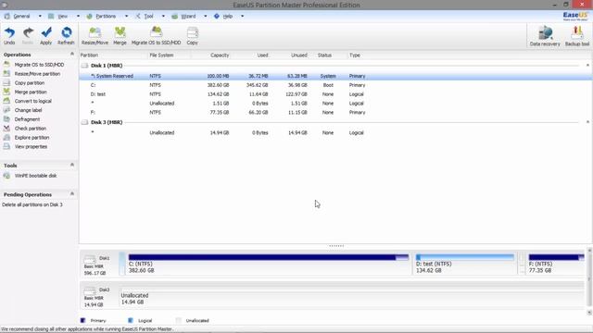Collapse the Pending Operations panel
The width and height of the screenshot is (593, 333).
click(x=72, y=194)
